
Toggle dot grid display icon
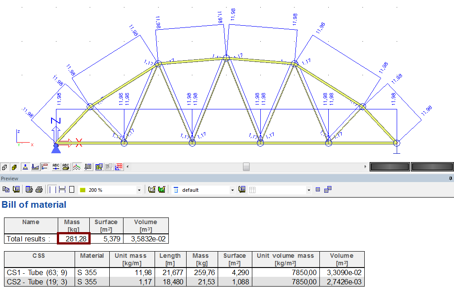point(76,167)
